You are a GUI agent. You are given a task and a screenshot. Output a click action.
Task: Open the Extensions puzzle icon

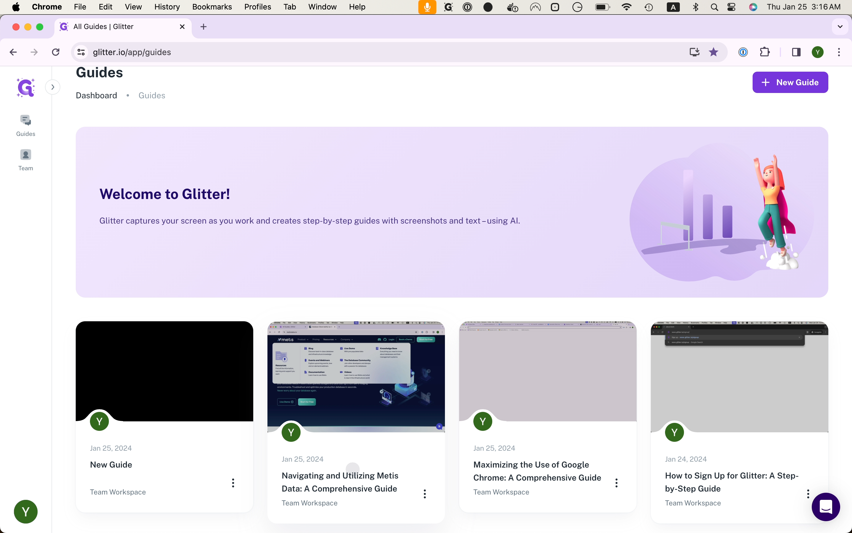pos(765,52)
